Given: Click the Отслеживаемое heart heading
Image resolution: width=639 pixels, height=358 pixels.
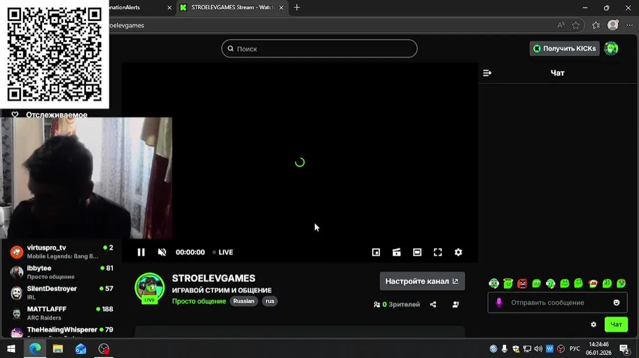Looking at the screenshot, I should point(50,115).
